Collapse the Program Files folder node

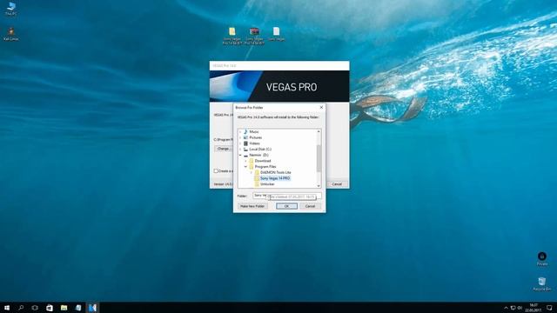click(x=245, y=167)
